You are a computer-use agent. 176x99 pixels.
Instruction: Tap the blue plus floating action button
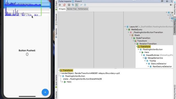pos(45,92)
